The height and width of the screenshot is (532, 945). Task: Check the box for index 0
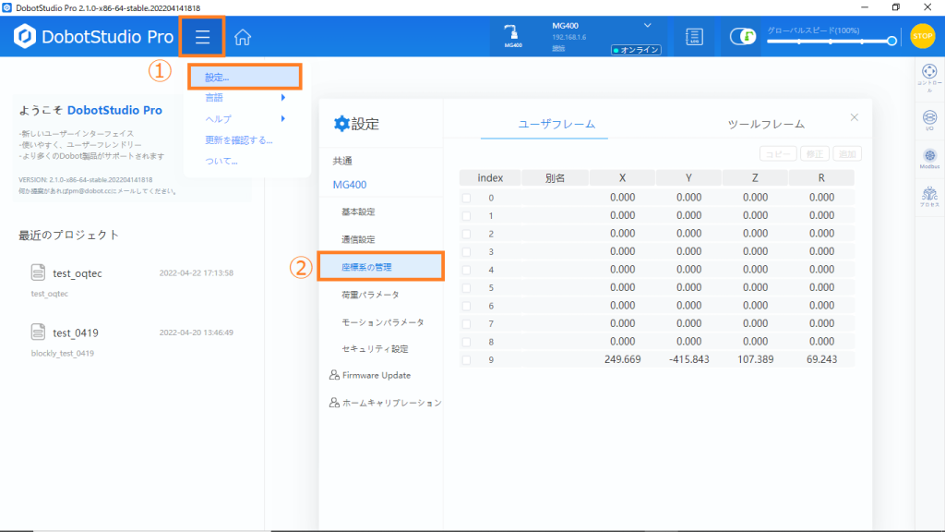[466, 198]
